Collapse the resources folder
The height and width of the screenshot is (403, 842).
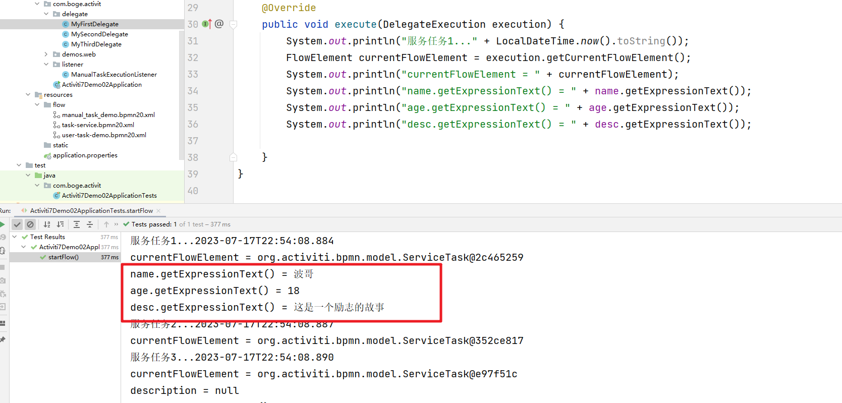28,95
